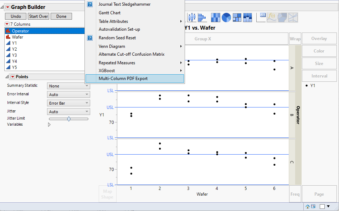
Task: Click the home icon in the status bar
Action: click(x=308, y=206)
